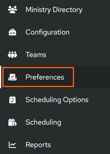Click the white active indicator bar beside Preferences
This screenshot has height=154, width=110.
click(1, 77)
